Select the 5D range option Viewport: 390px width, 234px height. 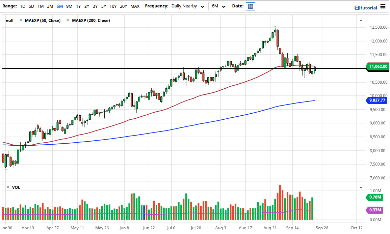[31, 6]
